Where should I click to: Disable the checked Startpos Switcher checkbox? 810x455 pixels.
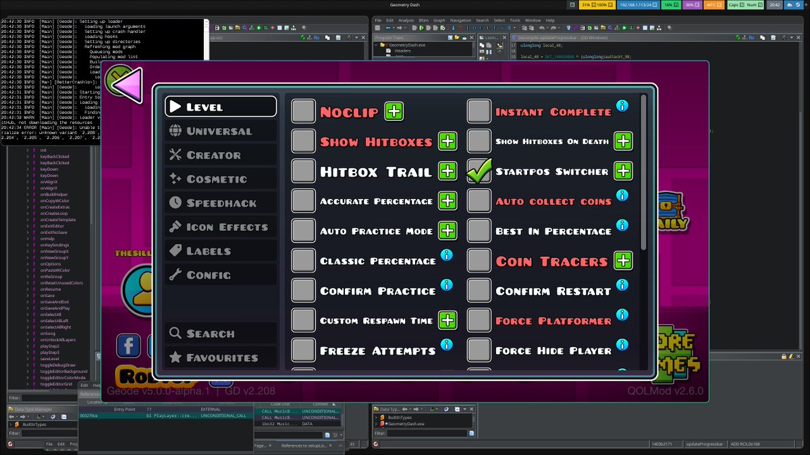click(x=479, y=171)
